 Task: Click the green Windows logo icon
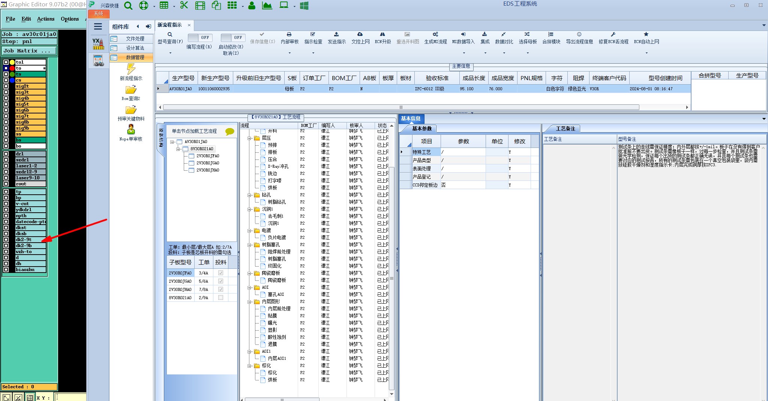click(304, 6)
